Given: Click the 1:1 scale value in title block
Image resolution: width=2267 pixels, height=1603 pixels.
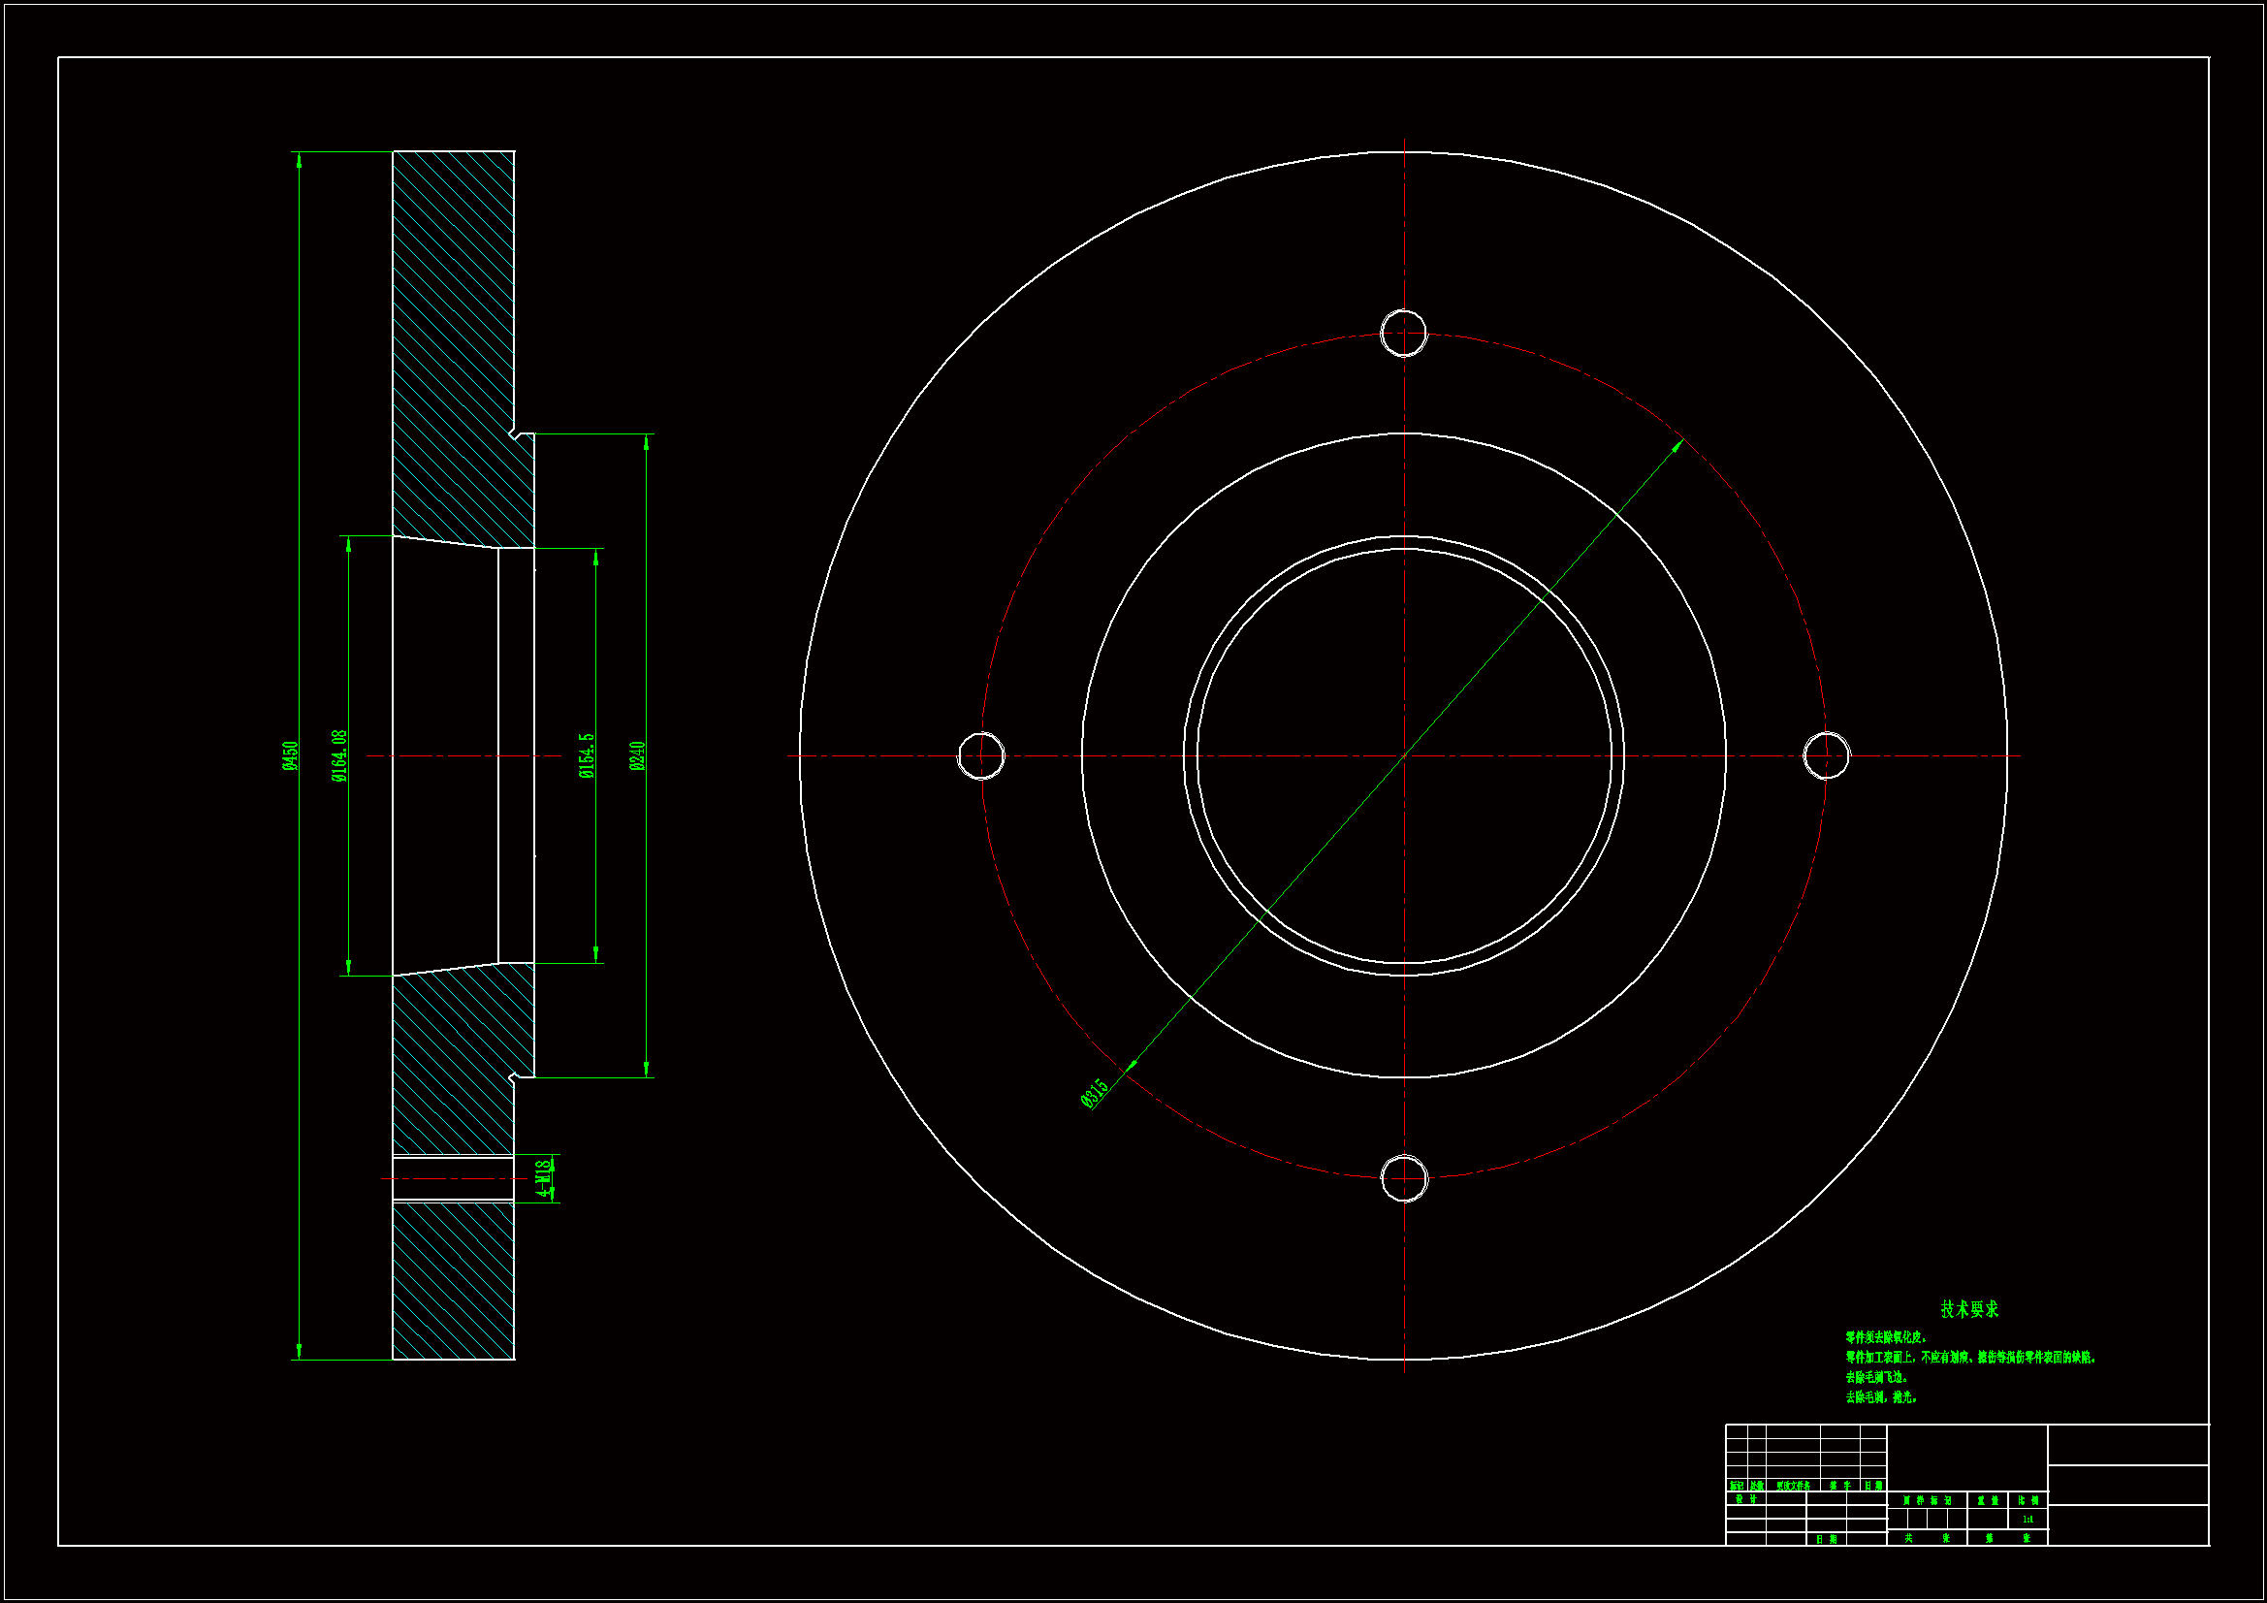Looking at the screenshot, I should tap(2028, 1519).
